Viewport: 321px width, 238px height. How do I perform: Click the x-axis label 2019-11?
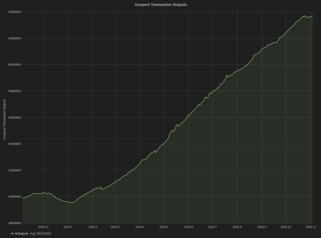click(310, 227)
